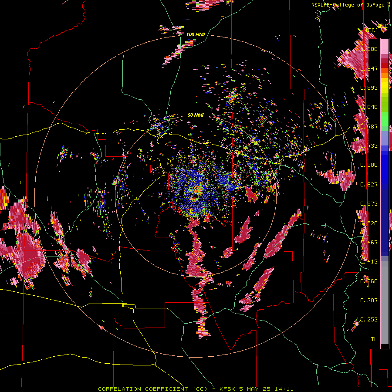
Task: Click the 0.733 legend value
Action: [369, 145]
